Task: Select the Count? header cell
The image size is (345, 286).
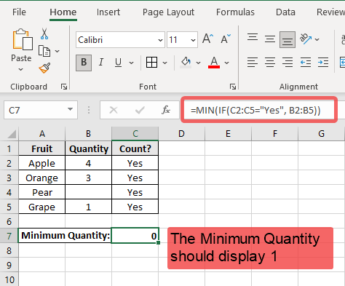Action: click(135, 148)
